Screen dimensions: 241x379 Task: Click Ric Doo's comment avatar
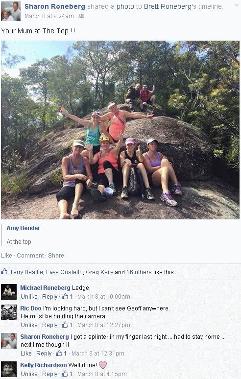(9, 312)
